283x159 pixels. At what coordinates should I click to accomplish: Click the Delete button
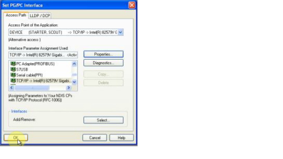[103, 83]
